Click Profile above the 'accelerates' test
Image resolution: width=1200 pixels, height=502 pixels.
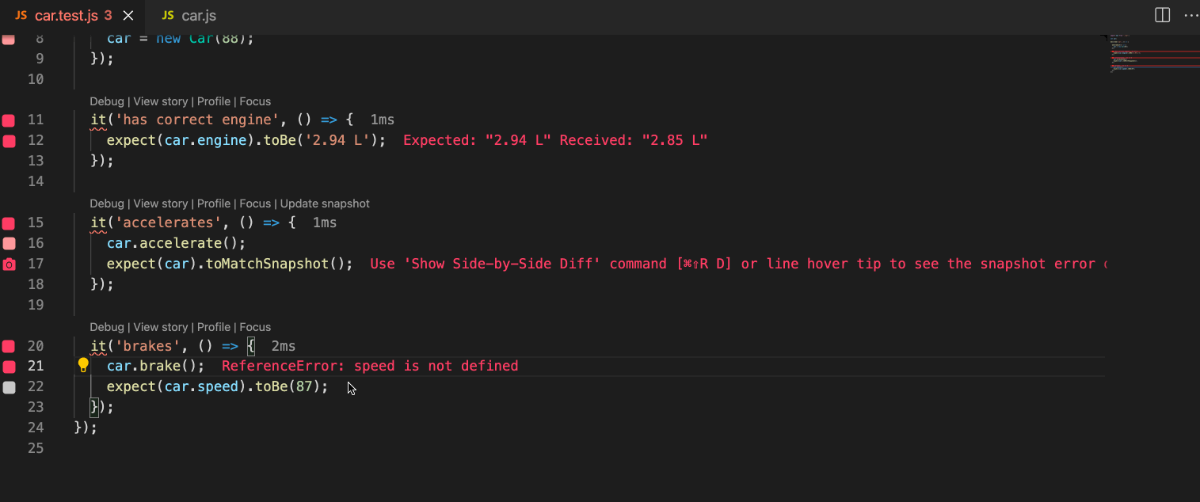213,203
